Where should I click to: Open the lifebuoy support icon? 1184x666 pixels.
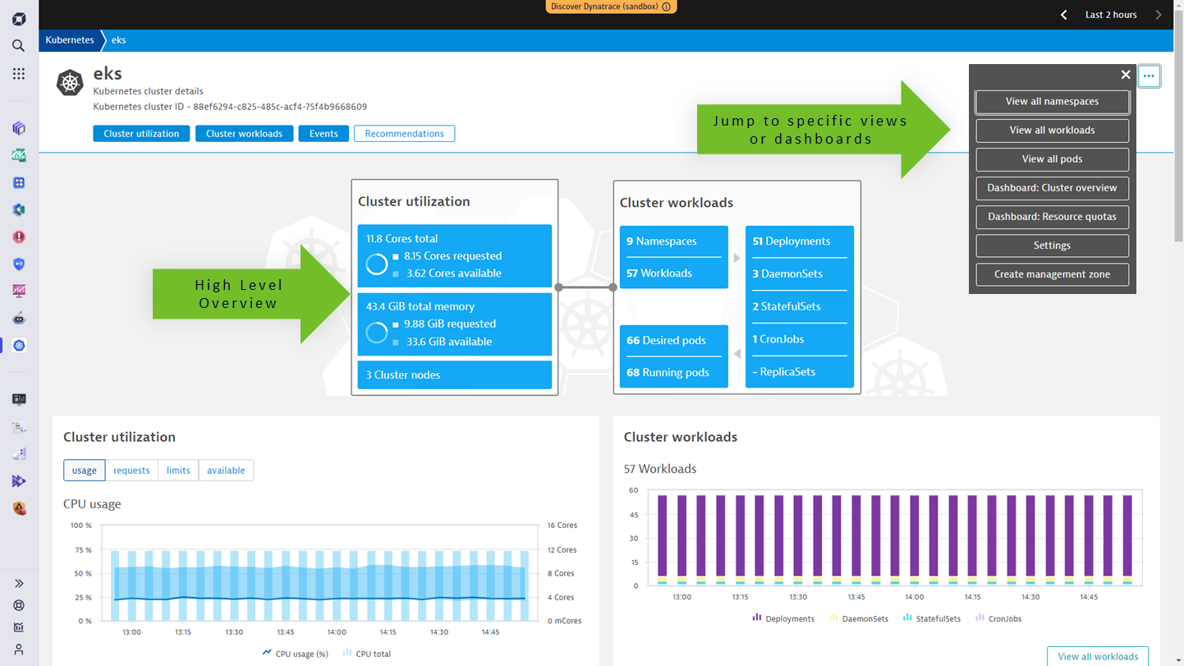click(18, 605)
